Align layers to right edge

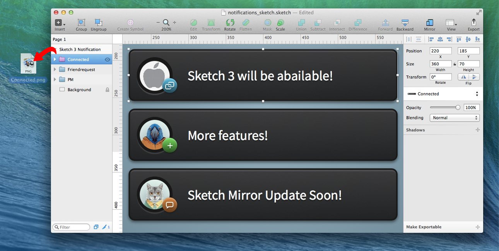449,39
